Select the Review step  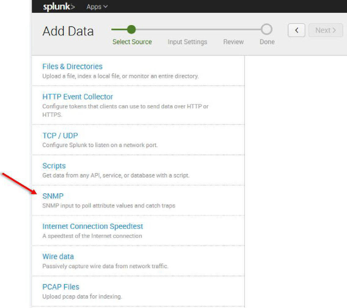(x=233, y=42)
